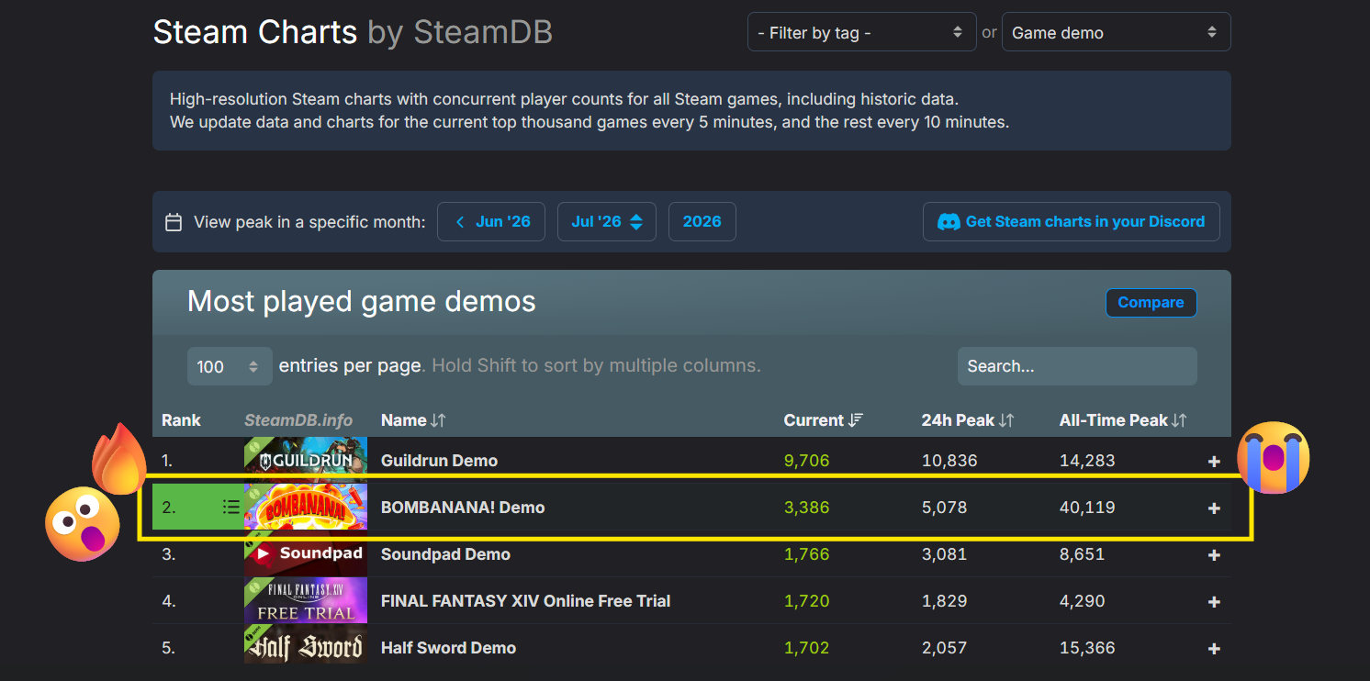Image resolution: width=1370 pixels, height=681 pixels.
Task: Click the left chevron before Jun '26
Action: pos(460,221)
